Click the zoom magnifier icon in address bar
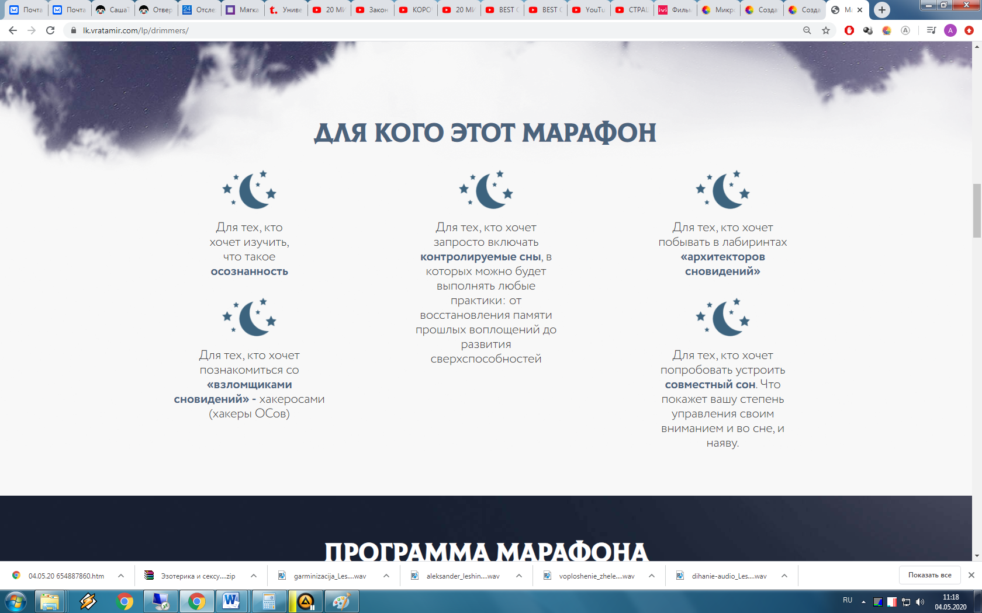Image resolution: width=982 pixels, height=613 pixels. click(807, 30)
